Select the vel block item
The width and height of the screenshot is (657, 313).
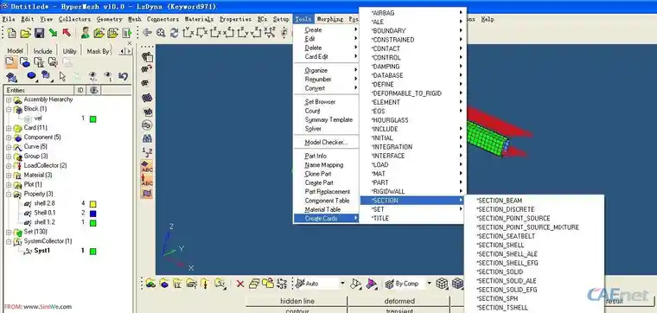(x=38, y=118)
